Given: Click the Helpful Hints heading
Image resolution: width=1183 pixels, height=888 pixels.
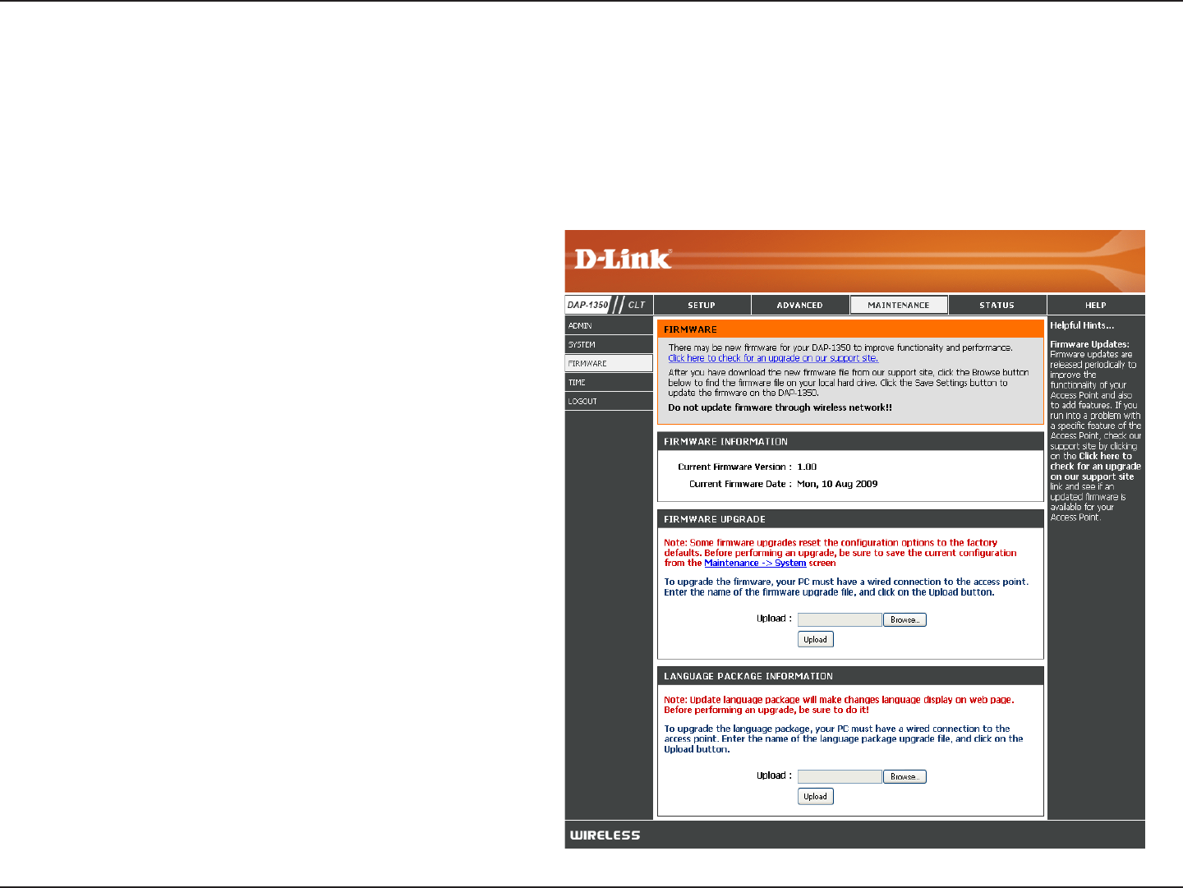Looking at the screenshot, I should pos(1082,325).
